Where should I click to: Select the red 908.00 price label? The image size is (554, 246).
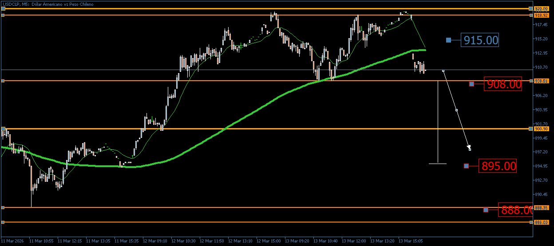[503, 84]
